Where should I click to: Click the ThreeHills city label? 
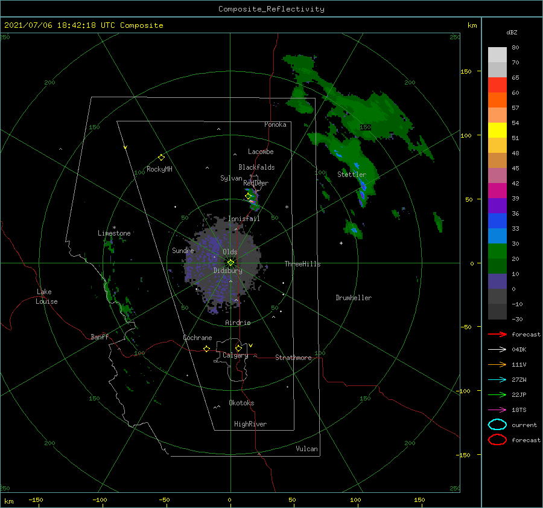coord(303,264)
